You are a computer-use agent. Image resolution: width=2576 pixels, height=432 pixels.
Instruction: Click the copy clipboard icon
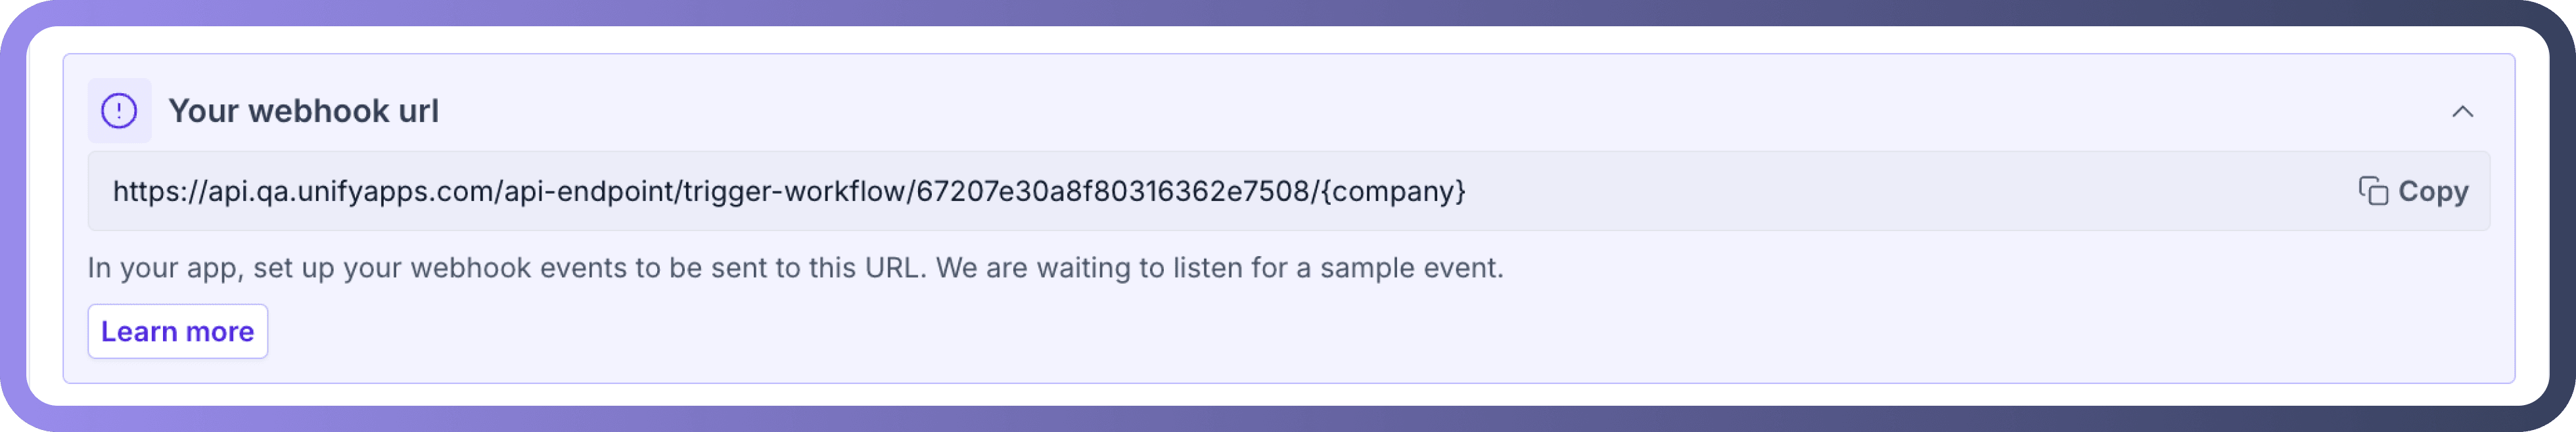2372,191
